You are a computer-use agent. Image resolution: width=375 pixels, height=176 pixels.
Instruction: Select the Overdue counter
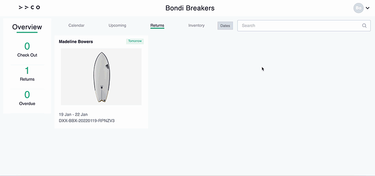point(27,99)
